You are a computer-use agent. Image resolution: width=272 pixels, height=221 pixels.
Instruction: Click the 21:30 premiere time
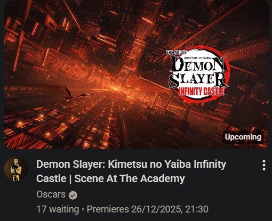[x=197, y=209]
